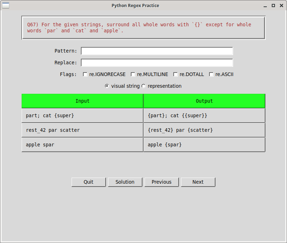The height and width of the screenshot is (243, 287).
Task: Click the Output column header
Action: click(x=204, y=101)
